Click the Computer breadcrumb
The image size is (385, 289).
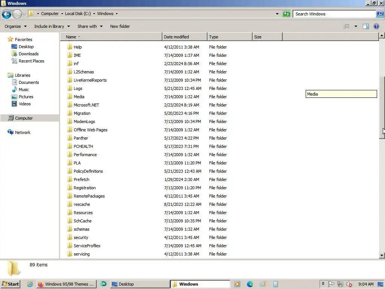point(50,14)
